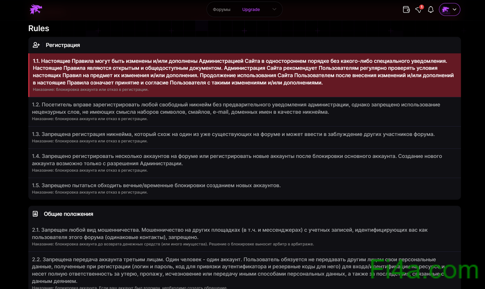
Task: Click the purple wolf site logo
Action: (x=36, y=9)
